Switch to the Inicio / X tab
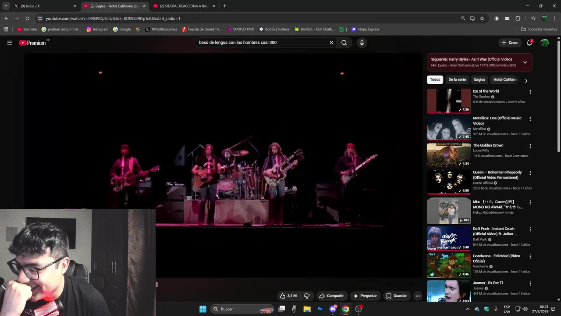Image resolution: width=561 pixels, height=316 pixels. tap(44, 6)
